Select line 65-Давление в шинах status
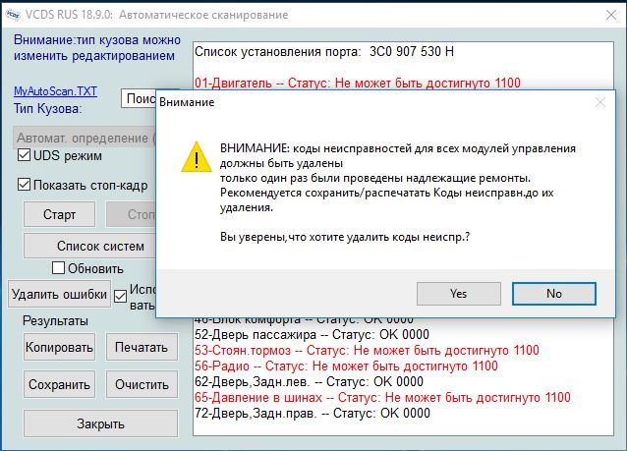 [x=382, y=397]
